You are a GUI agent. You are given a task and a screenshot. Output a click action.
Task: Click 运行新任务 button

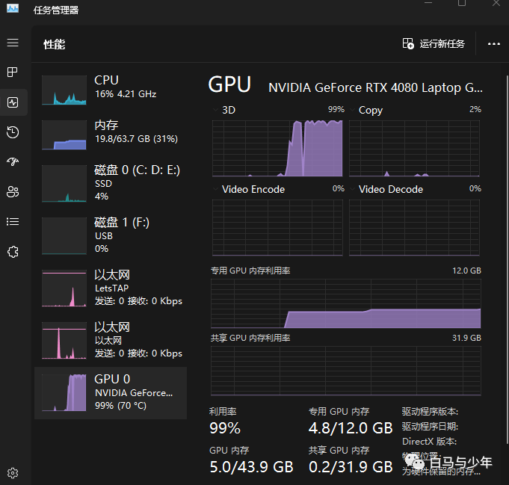coord(434,43)
